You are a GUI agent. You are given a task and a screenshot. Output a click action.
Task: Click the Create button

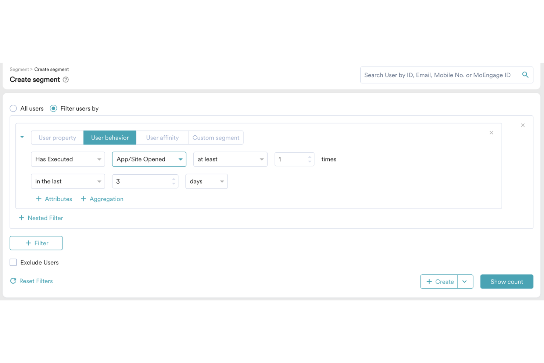pos(439,282)
